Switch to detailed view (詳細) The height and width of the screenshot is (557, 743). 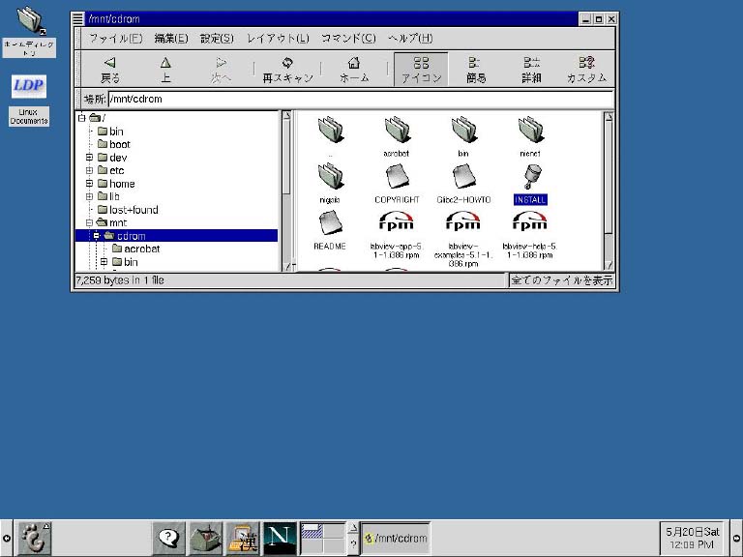point(531,69)
